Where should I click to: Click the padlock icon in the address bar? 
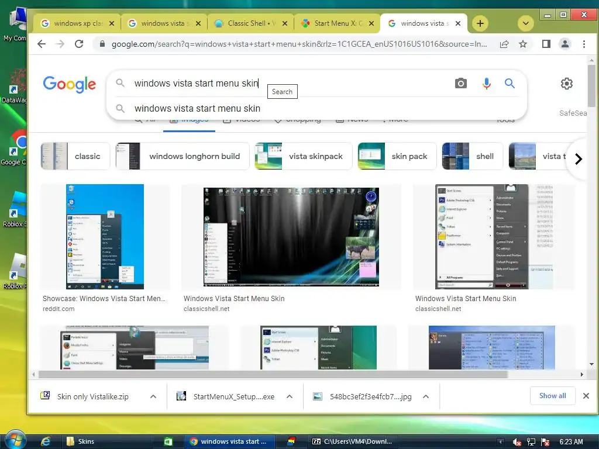[x=102, y=44]
